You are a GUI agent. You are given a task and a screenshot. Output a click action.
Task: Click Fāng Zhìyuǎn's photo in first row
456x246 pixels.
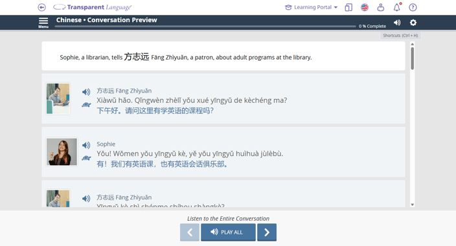coord(58,98)
